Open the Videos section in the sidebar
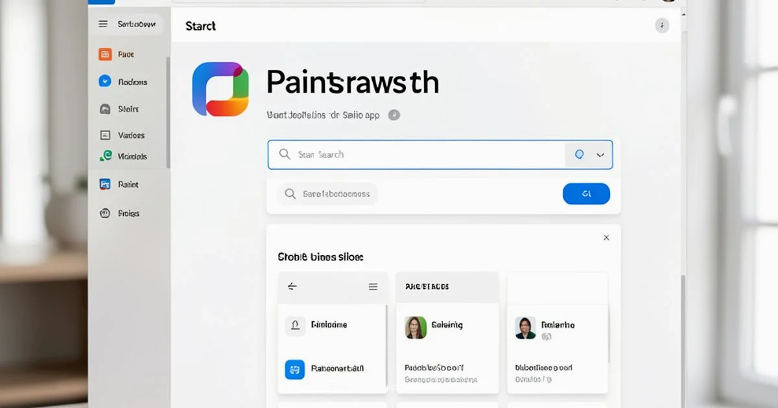Viewport: 778px width, 408px height. point(104,135)
